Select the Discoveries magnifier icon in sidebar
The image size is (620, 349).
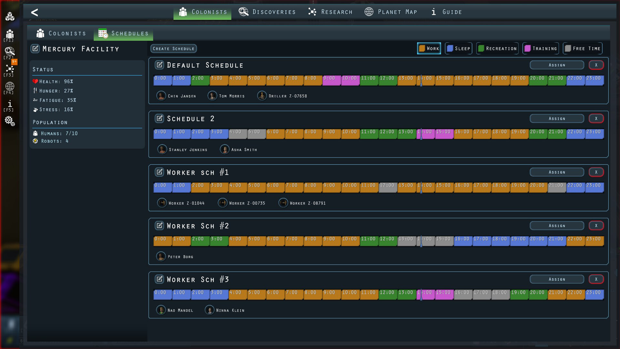[x=9, y=52]
